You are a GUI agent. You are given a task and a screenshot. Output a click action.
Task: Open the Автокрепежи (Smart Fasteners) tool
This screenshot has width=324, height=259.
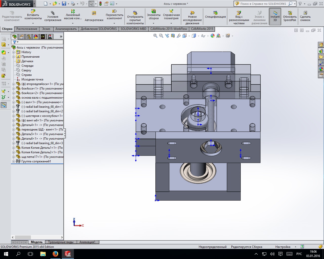click(x=94, y=16)
